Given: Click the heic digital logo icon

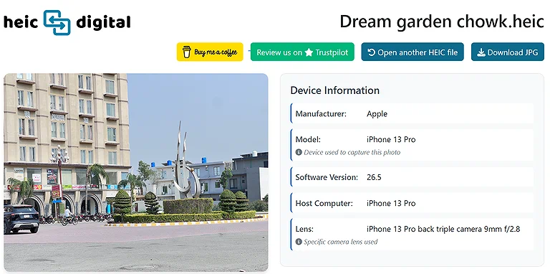Looking at the screenshot, I should [x=57, y=22].
